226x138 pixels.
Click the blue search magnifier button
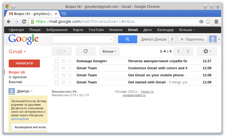click(x=128, y=39)
